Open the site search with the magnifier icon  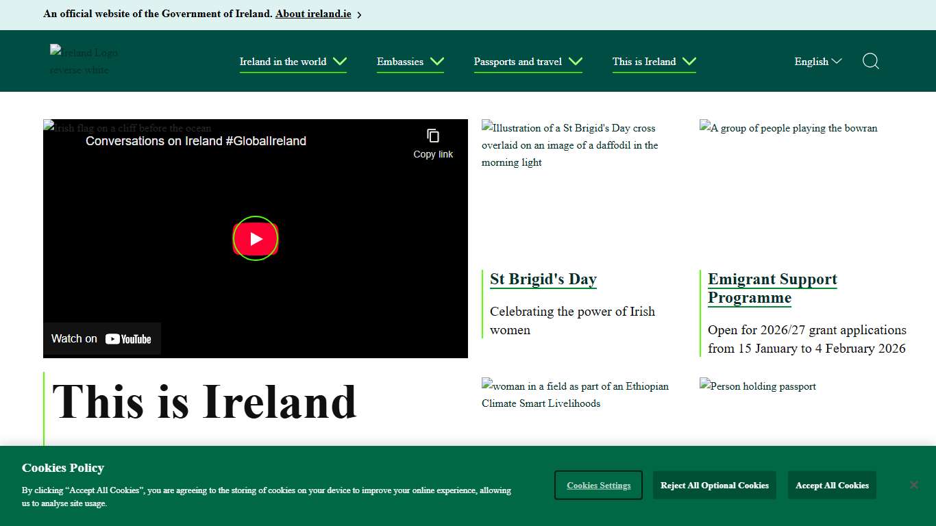(870, 61)
